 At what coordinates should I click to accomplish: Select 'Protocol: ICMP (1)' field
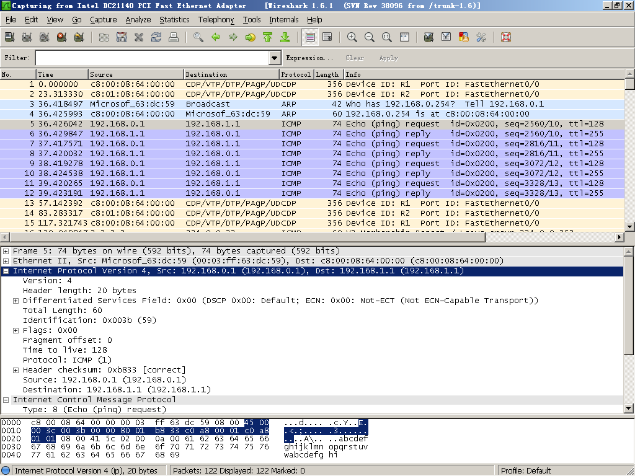click(x=67, y=360)
